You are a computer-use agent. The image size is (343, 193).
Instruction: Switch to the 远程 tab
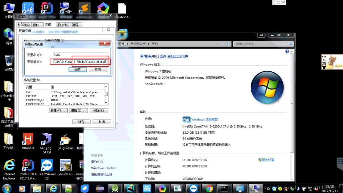click(x=75, y=25)
